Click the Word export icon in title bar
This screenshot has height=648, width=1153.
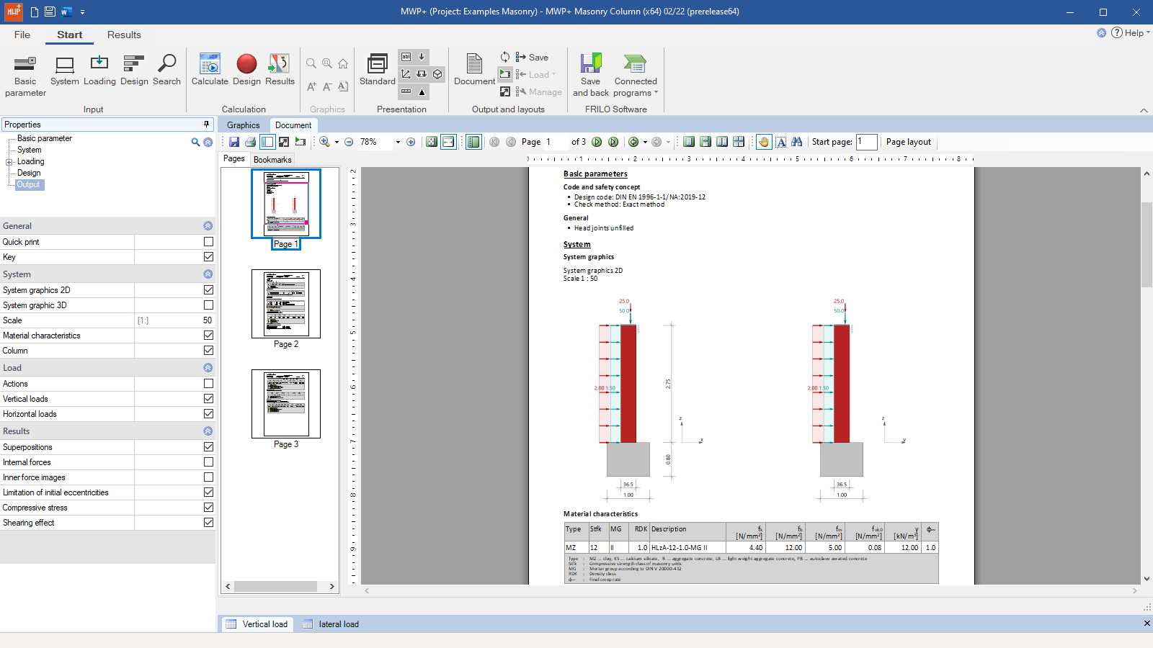point(66,12)
